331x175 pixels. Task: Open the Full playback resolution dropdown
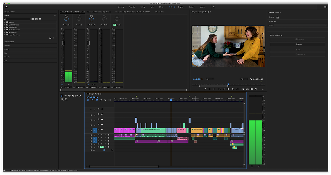tap(244, 79)
